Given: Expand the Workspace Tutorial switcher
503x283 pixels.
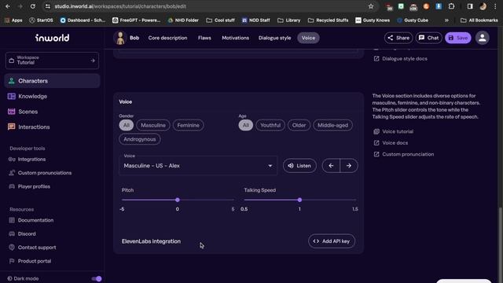Looking at the screenshot, I should click(x=53, y=61).
